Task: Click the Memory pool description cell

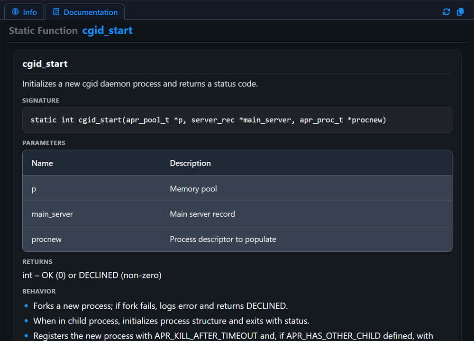Action: tap(193, 189)
